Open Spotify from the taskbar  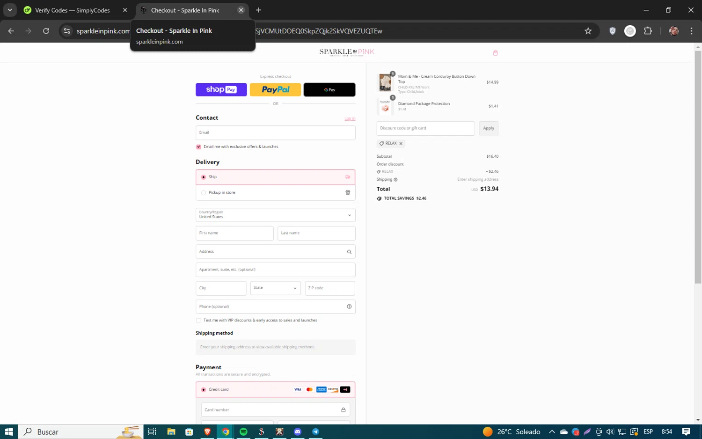243,432
